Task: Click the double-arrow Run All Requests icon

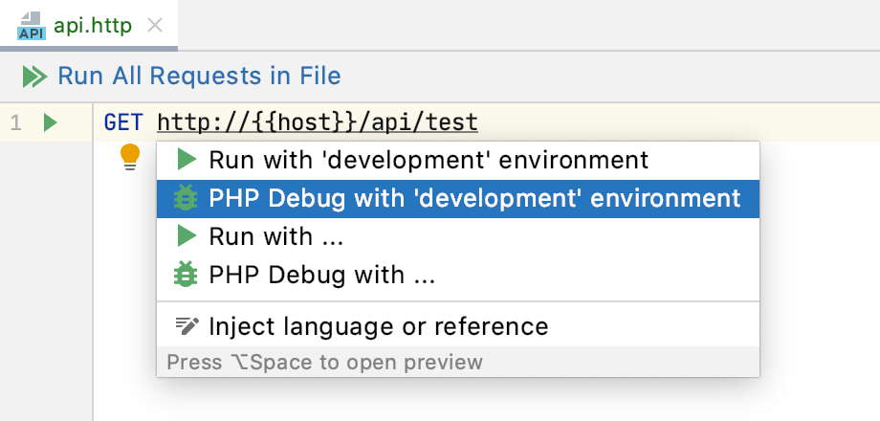Action: tap(34, 76)
